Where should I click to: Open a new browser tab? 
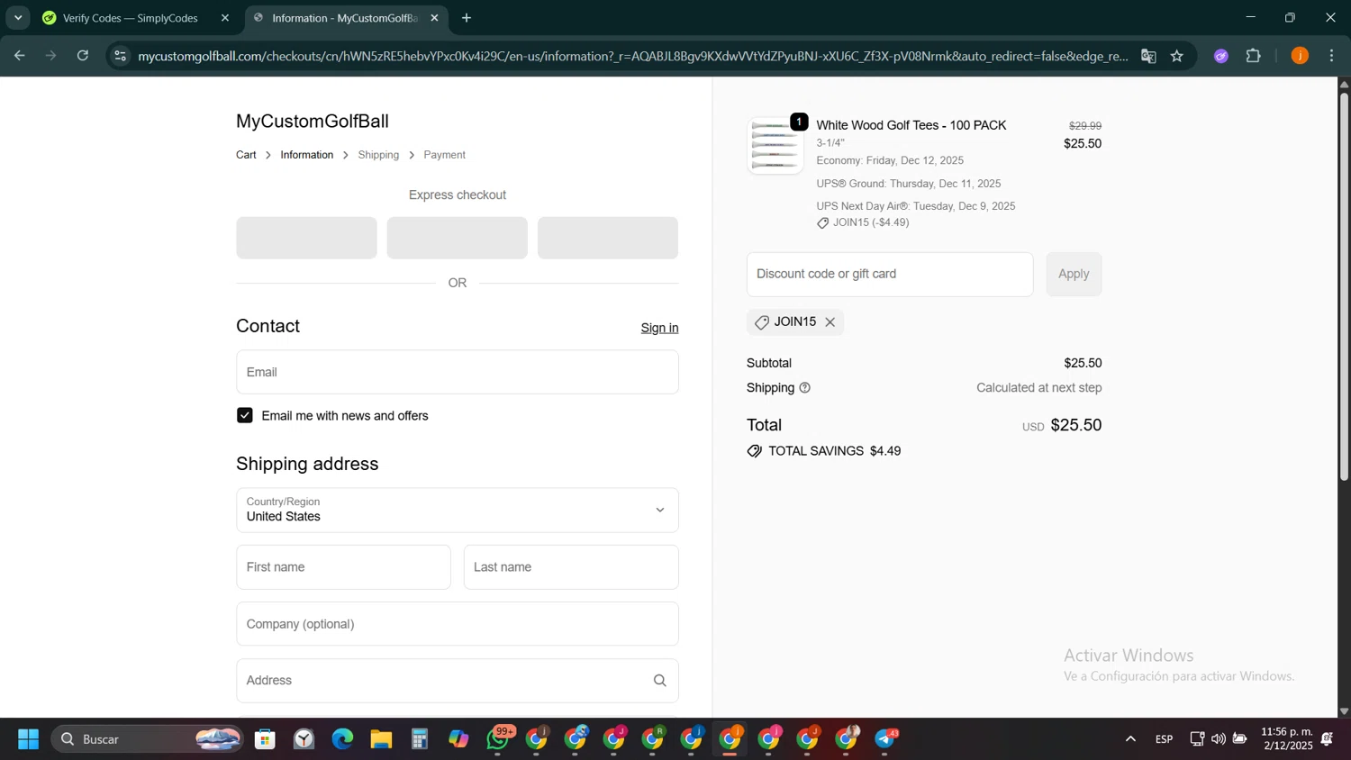(467, 18)
